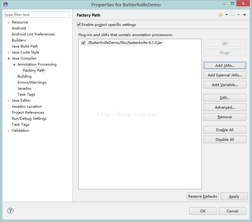252x222 pixels.
Task: Select the Java Editor item
Action: (x=21, y=100)
